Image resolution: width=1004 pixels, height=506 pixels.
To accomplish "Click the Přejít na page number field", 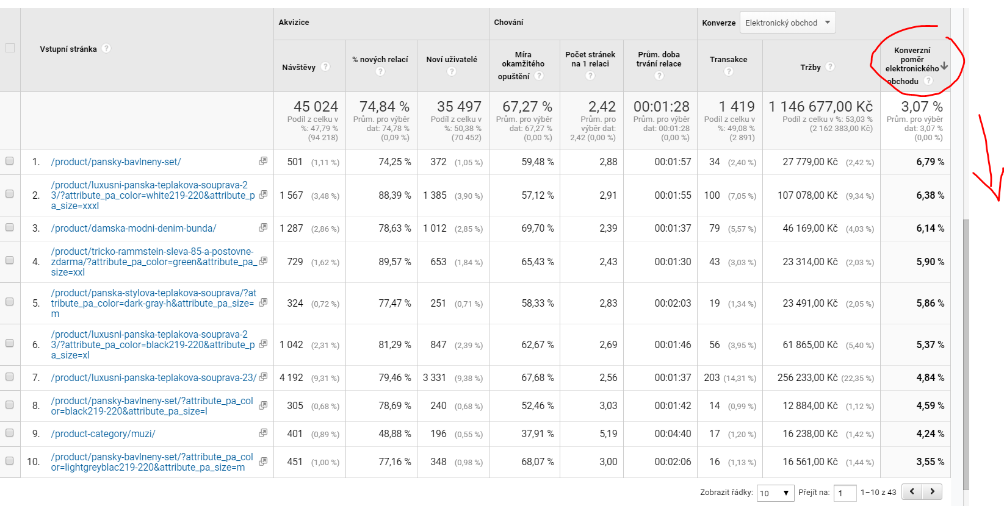I will (x=844, y=493).
